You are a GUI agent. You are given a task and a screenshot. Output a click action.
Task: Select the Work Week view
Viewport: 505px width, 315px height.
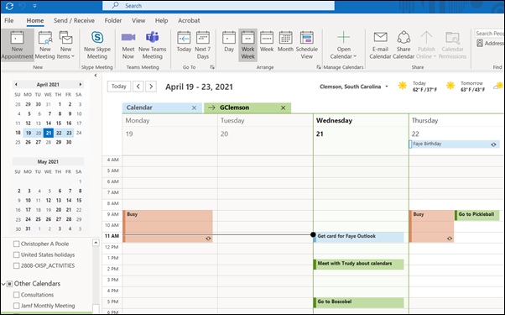tap(247, 45)
